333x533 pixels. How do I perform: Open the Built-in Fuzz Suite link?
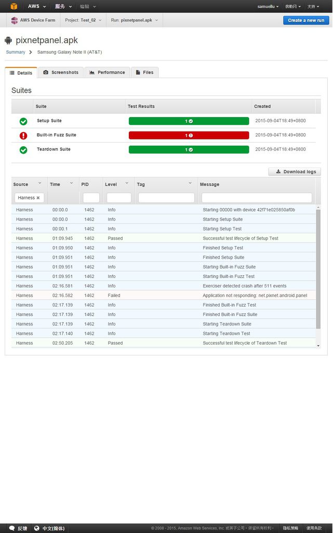[56, 135]
